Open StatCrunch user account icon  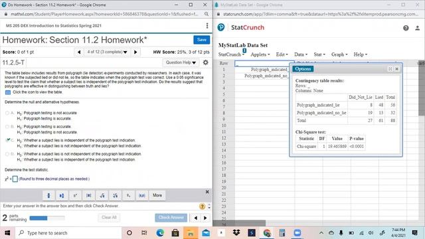click(x=418, y=28)
